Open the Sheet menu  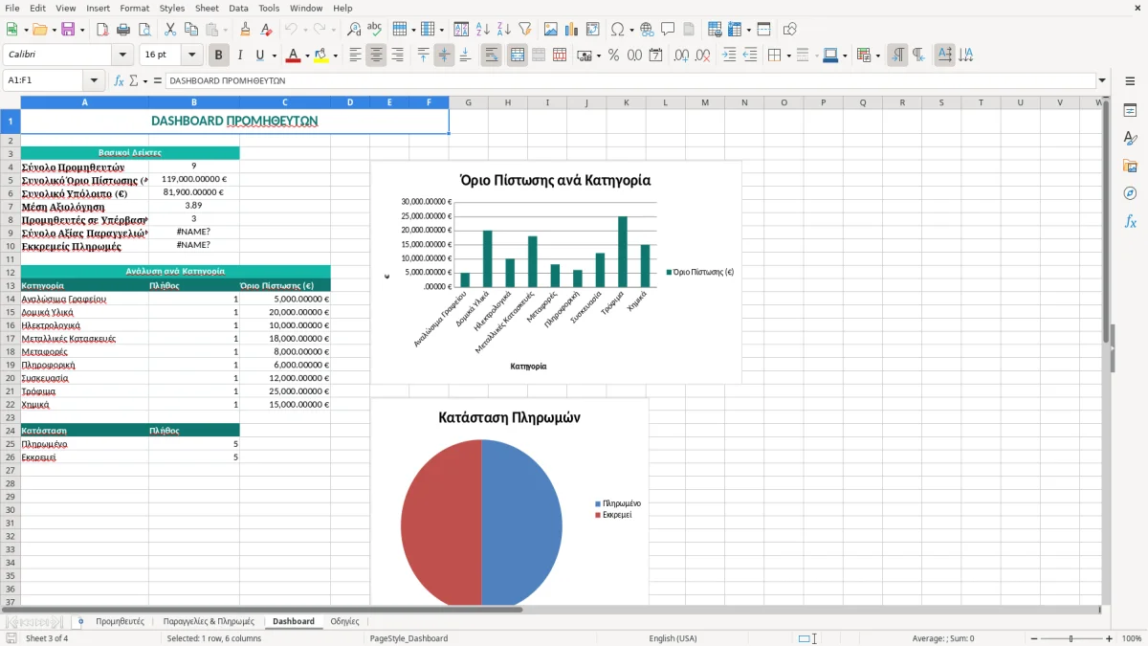point(207,8)
